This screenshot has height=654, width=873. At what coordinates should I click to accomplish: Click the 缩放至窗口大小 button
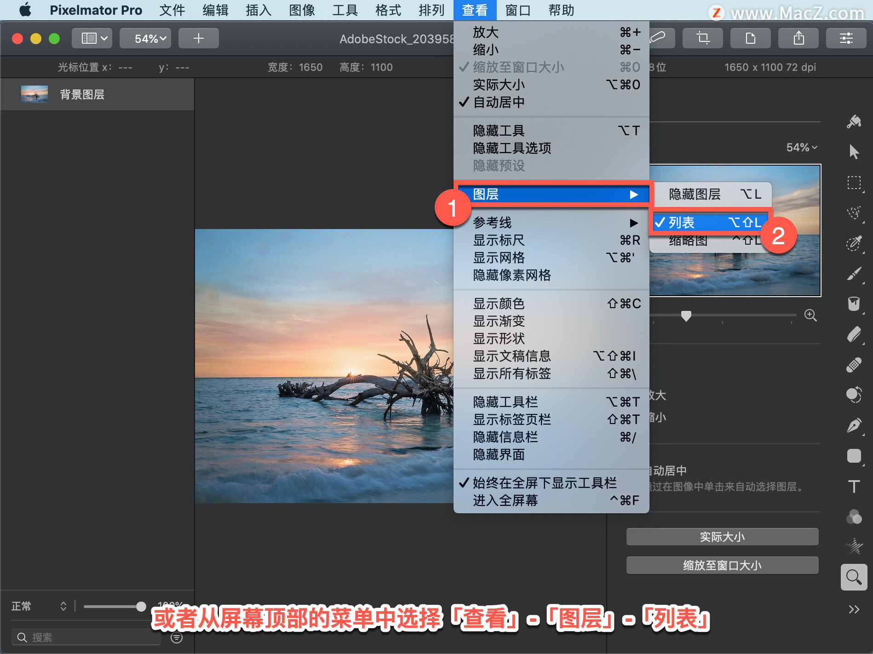(x=722, y=565)
